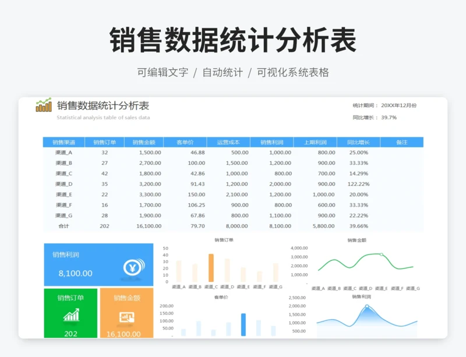This screenshot has width=466, height=357.
Task: Click the 备注 column header
Action: click(x=402, y=142)
